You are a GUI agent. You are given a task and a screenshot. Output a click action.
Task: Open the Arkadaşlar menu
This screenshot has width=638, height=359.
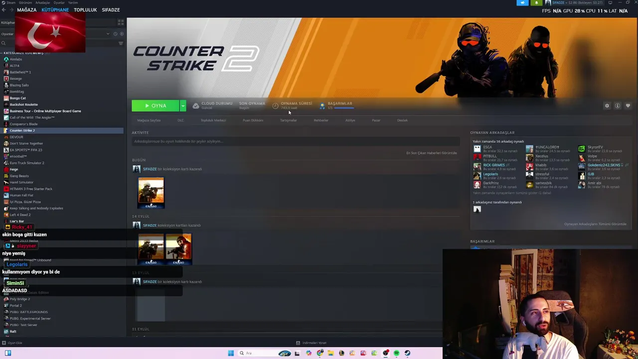point(42,2)
